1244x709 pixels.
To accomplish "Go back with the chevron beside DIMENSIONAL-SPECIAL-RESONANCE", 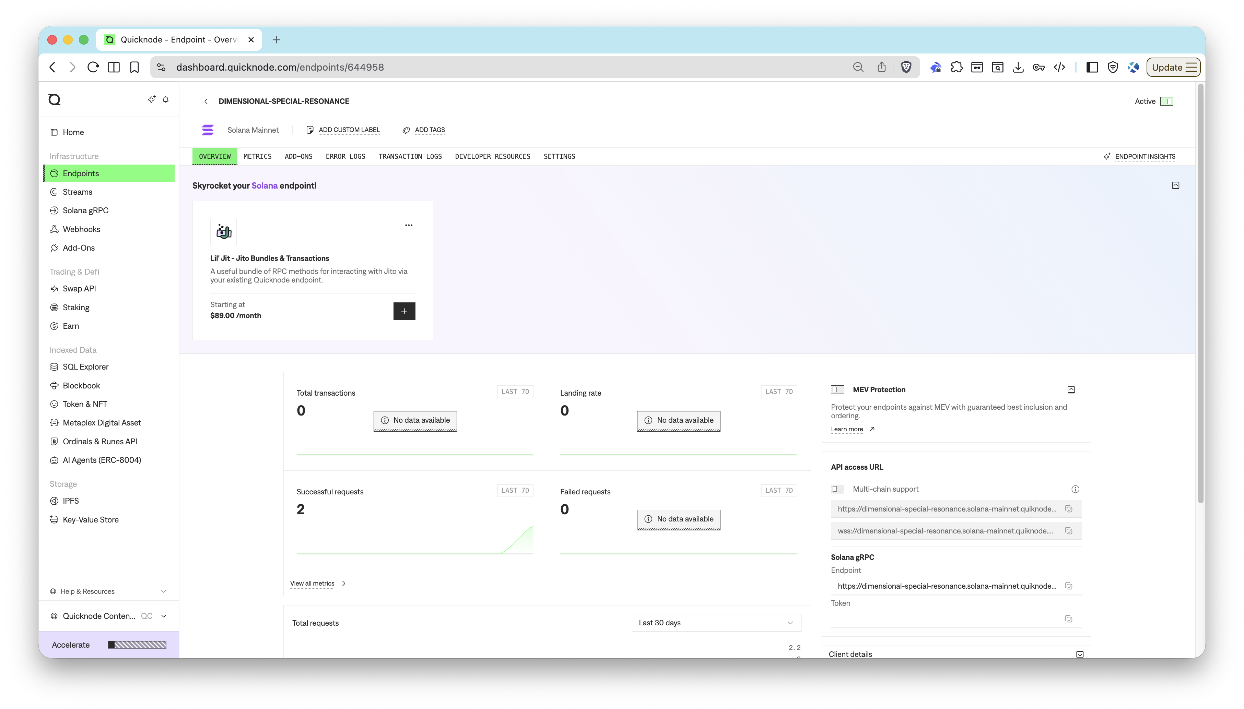I will point(206,101).
